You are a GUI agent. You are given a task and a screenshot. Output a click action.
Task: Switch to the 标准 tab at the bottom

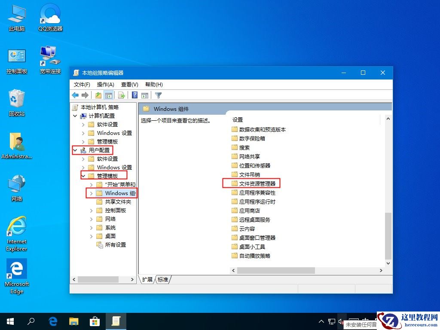coord(162,279)
